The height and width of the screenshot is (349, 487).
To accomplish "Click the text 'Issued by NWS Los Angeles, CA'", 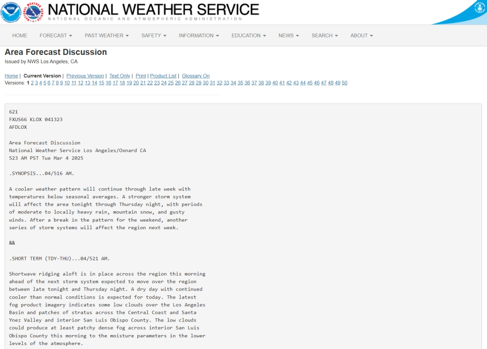I will [41, 61].
